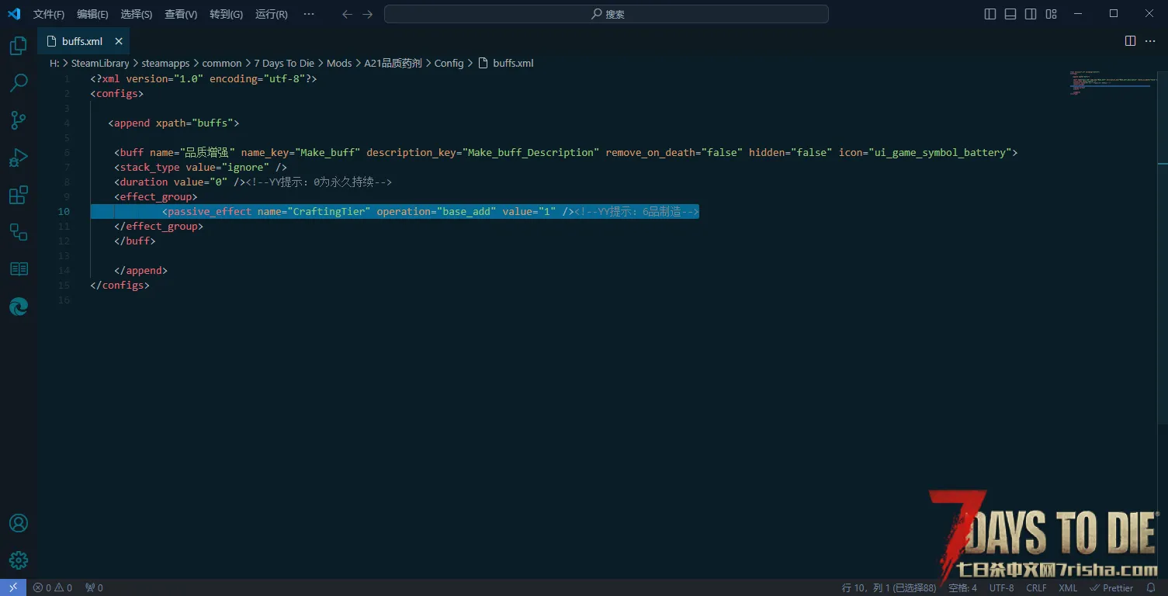This screenshot has width=1168, height=596.
Task: Click the top search command box
Action: (x=606, y=14)
